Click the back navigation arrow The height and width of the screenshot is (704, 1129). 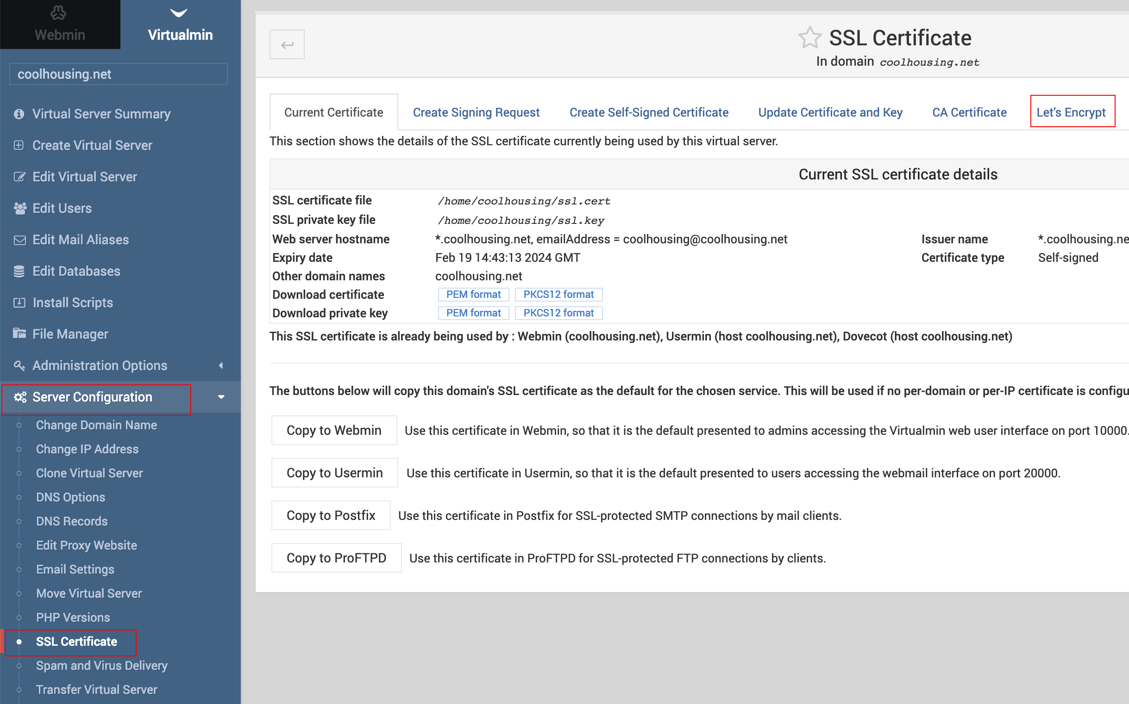pyautogui.click(x=287, y=44)
